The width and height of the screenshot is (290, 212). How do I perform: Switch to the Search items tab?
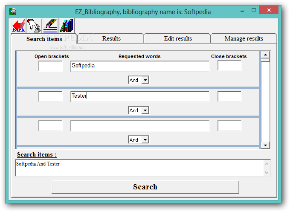[44, 39]
